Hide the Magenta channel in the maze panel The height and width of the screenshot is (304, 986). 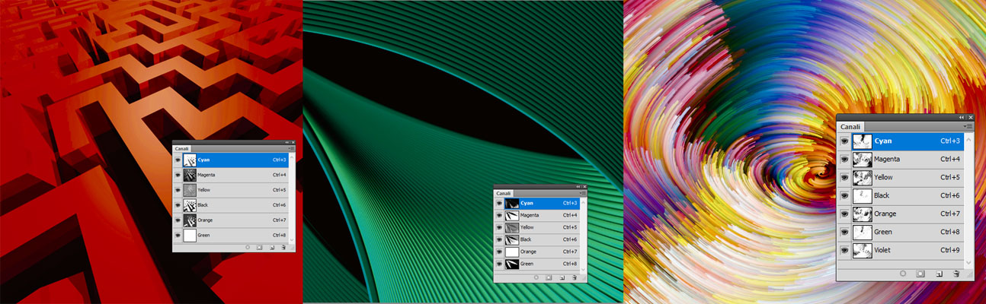[x=177, y=175]
